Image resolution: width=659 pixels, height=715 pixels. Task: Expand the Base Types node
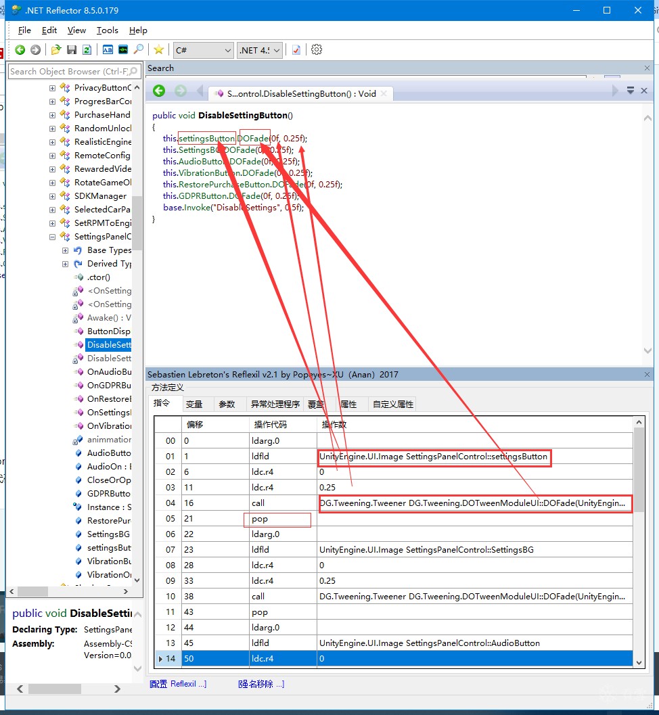point(65,250)
